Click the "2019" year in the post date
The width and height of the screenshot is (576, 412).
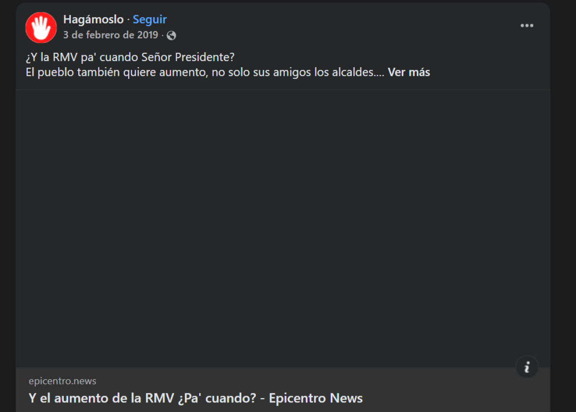coord(148,35)
